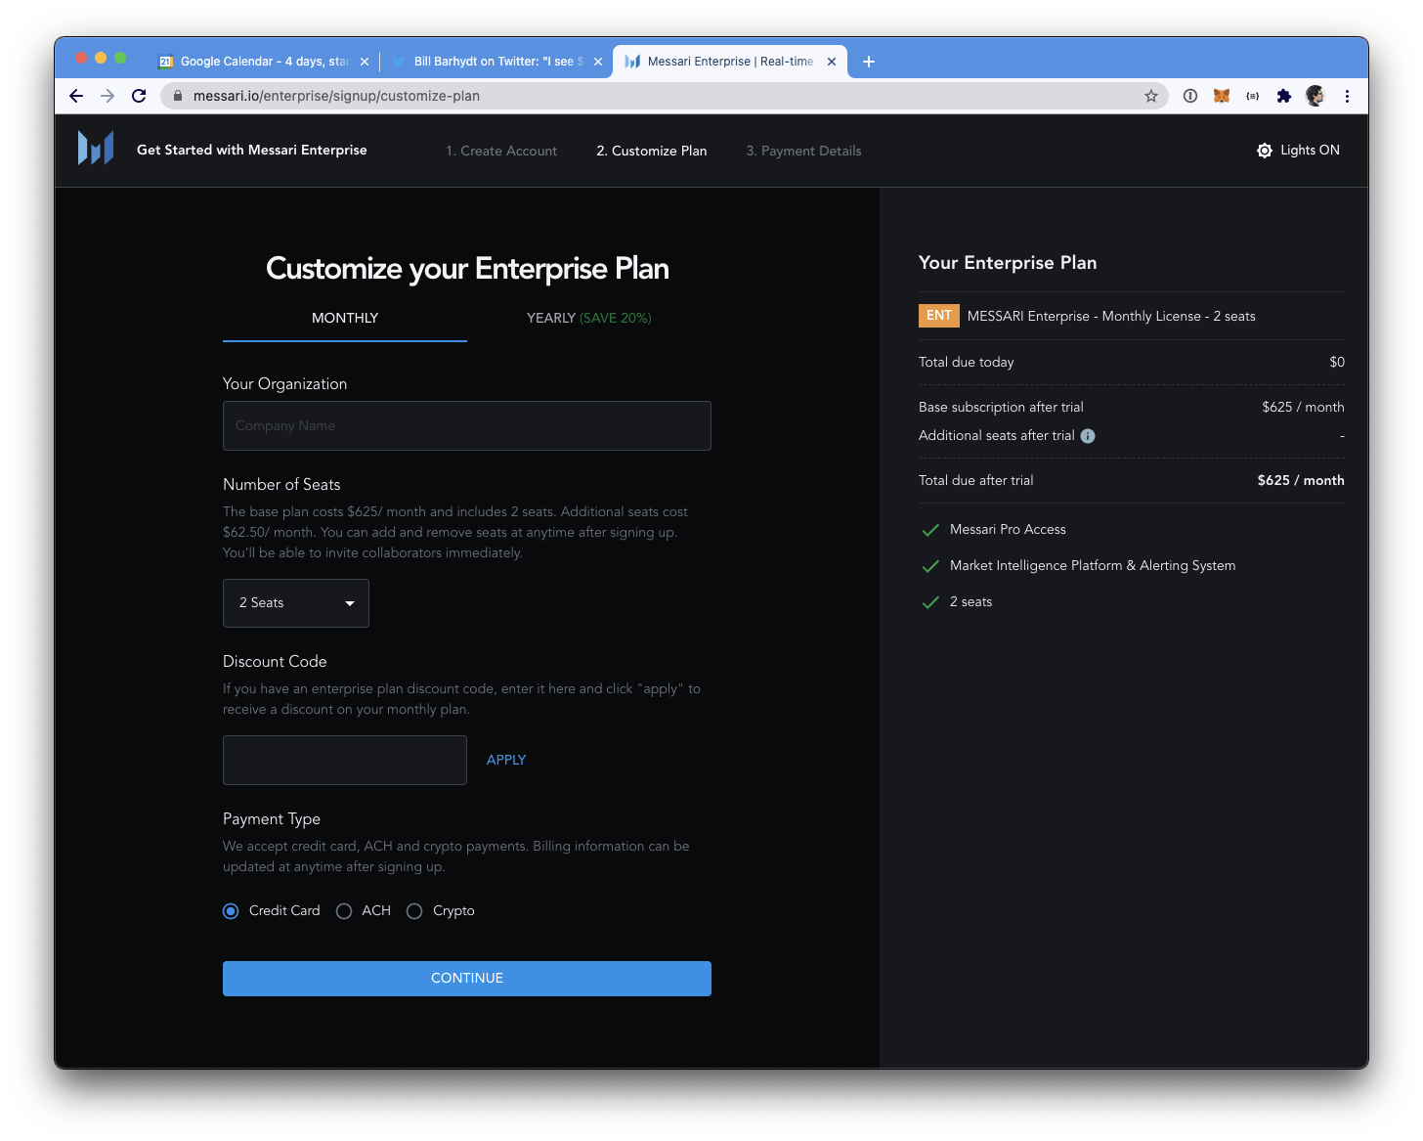Click the Messari logo in the header
1423x1141 pixels.
coord(96,149)
